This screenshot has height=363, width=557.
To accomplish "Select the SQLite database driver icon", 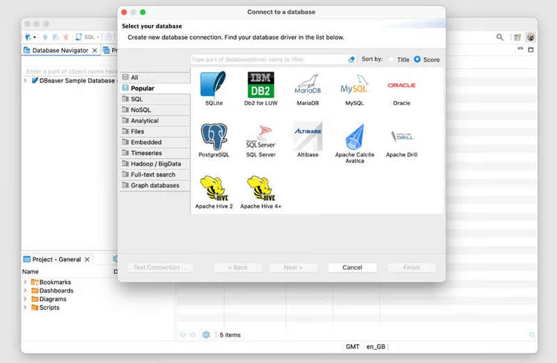I will [x=214, y=84].
